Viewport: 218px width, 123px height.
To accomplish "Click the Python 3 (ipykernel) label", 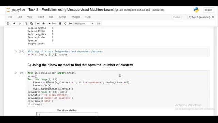I will [x=199, y=17].
